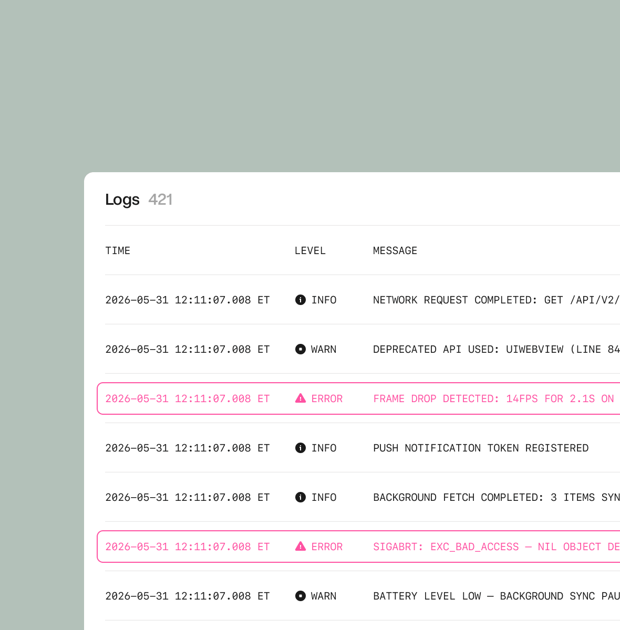Click the error triangle on SIGABRT row
This screenshot has width=620, height=630.
tap(301, 547)
